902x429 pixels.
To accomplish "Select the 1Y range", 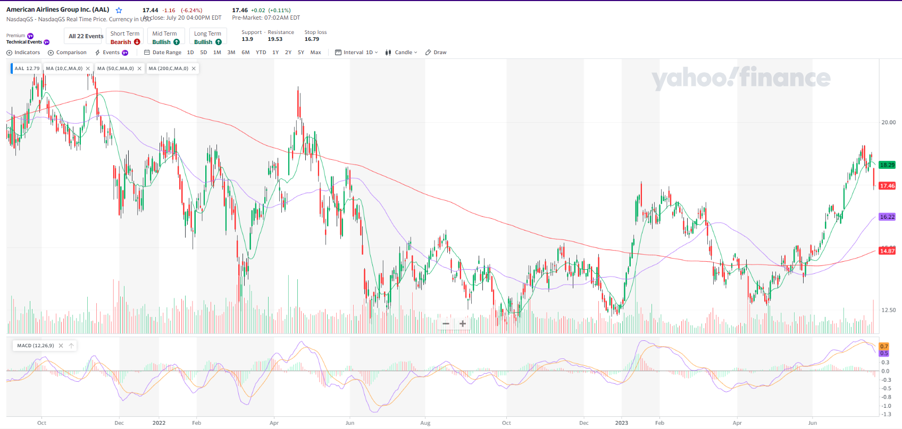I will pyautogui.click(x=275, y=53).
